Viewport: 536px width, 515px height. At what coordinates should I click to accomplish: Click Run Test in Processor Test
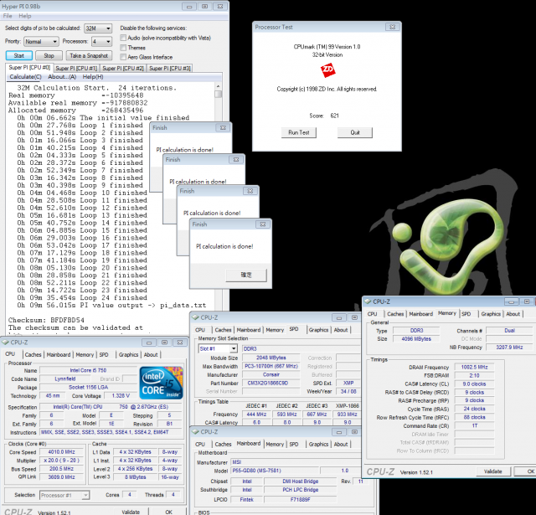299,132
